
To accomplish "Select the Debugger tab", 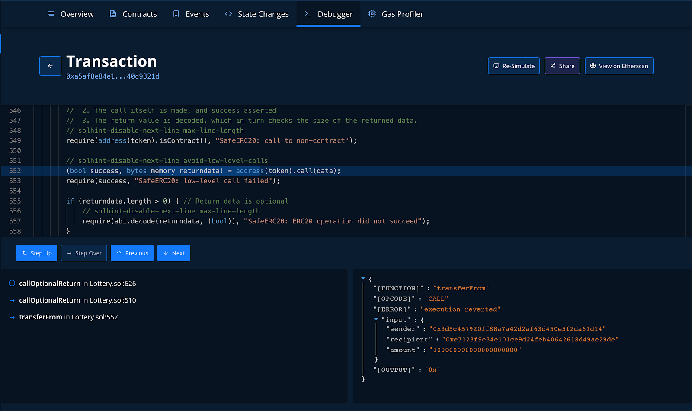I will pyautogui.click(x=329, y=14).
